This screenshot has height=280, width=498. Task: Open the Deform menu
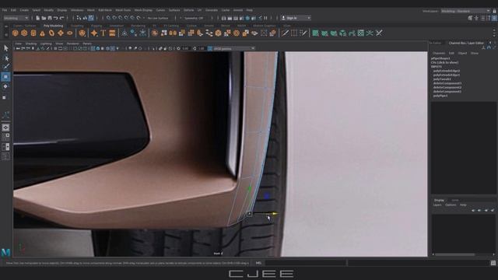coord(188,10)
